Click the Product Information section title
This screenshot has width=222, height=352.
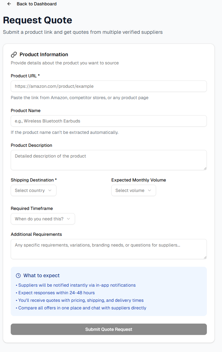point(44,55)
